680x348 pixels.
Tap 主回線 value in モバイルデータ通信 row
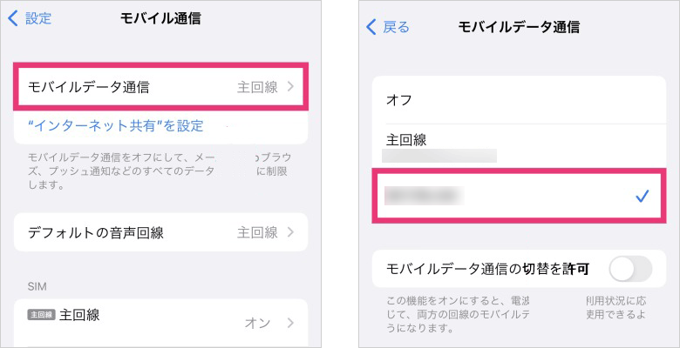pyautogui.click(x=257, y=87)
